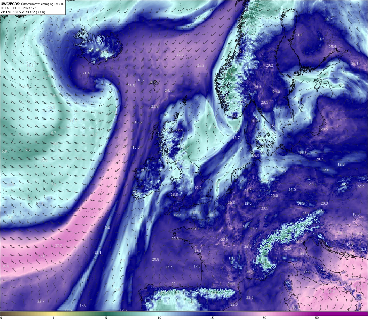Screen dimensions: 368x320
Task: Click the '18.0' value on the map
Action: coord(356,214)
